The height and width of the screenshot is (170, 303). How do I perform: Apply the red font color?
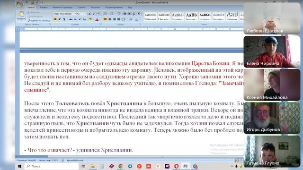point(97,19)
